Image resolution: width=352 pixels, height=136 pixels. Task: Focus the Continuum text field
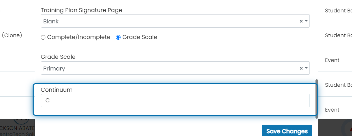(x=175, y=101)
